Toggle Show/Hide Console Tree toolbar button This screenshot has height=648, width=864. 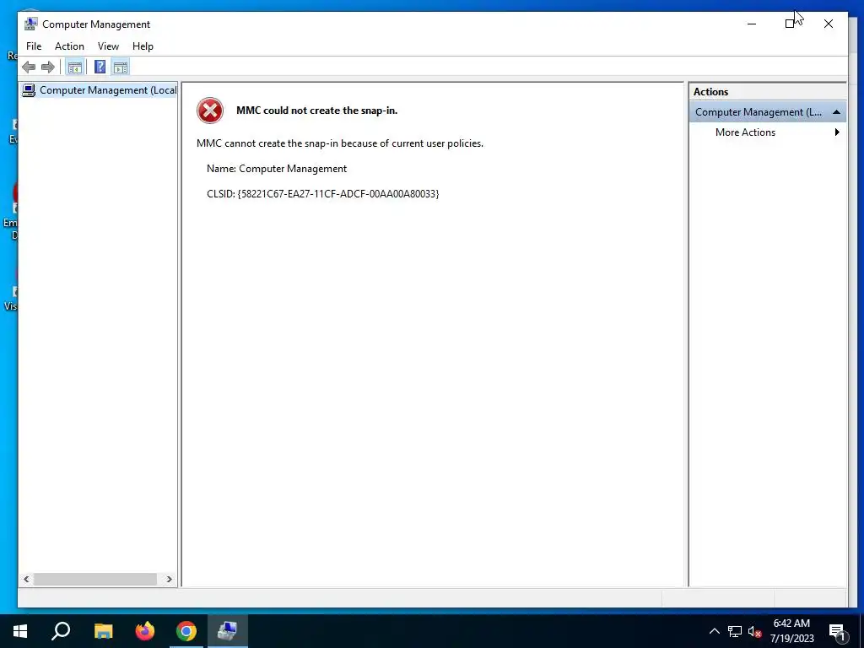point(74,67)
